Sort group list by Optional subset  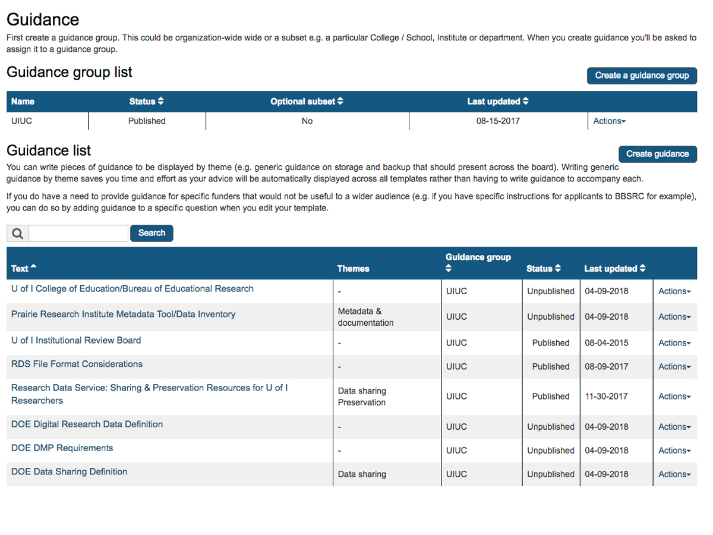click(x=307, y=102)
